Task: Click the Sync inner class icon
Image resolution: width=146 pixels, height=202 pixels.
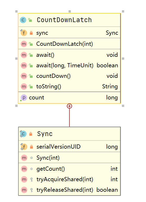Action: (x=23, y=134)
